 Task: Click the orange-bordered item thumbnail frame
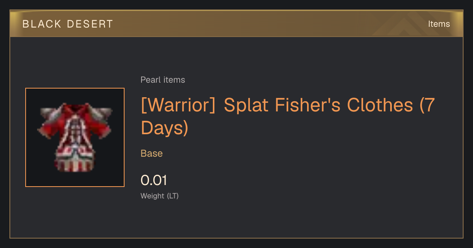tap(75, 137)
